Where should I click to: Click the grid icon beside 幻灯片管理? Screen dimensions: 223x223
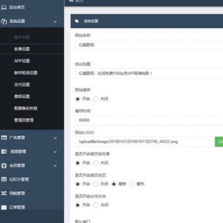(x=4, y=180)
